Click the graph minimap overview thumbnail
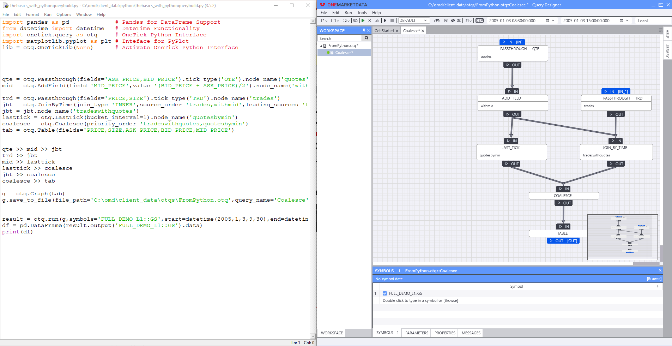The height and width of the screenshot is (346, 672). click(x=622, y=237)
